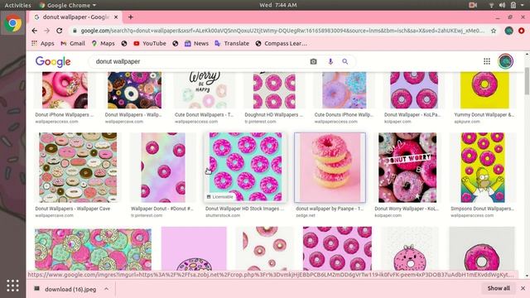Open the Google account avatar
530x298 pixels.
click(x=505, y=61)
